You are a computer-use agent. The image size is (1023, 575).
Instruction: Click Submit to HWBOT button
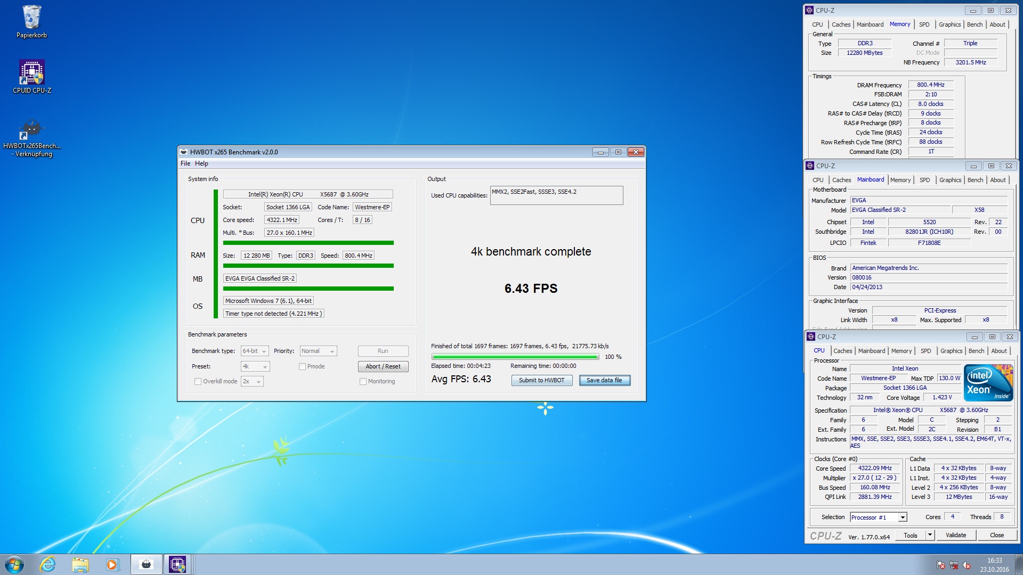(x=542, y=380)
